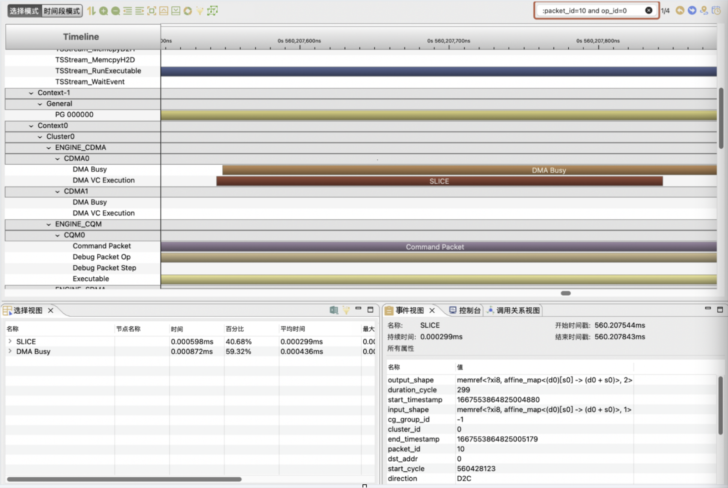Collapse the CQM0 node
This screenshot has height=488, width=728.
pyautogui.click(x=57, y=235)
